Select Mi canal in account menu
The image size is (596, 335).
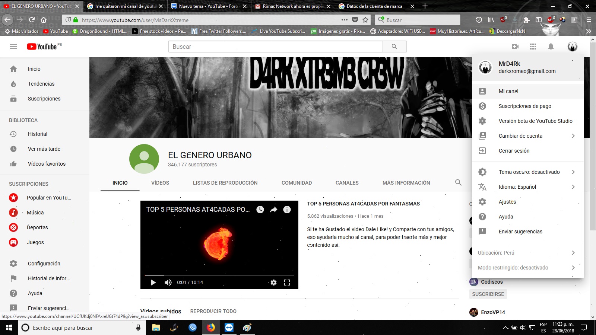pos(527,91)
